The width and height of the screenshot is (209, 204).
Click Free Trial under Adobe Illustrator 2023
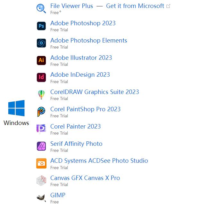[59, 64]
